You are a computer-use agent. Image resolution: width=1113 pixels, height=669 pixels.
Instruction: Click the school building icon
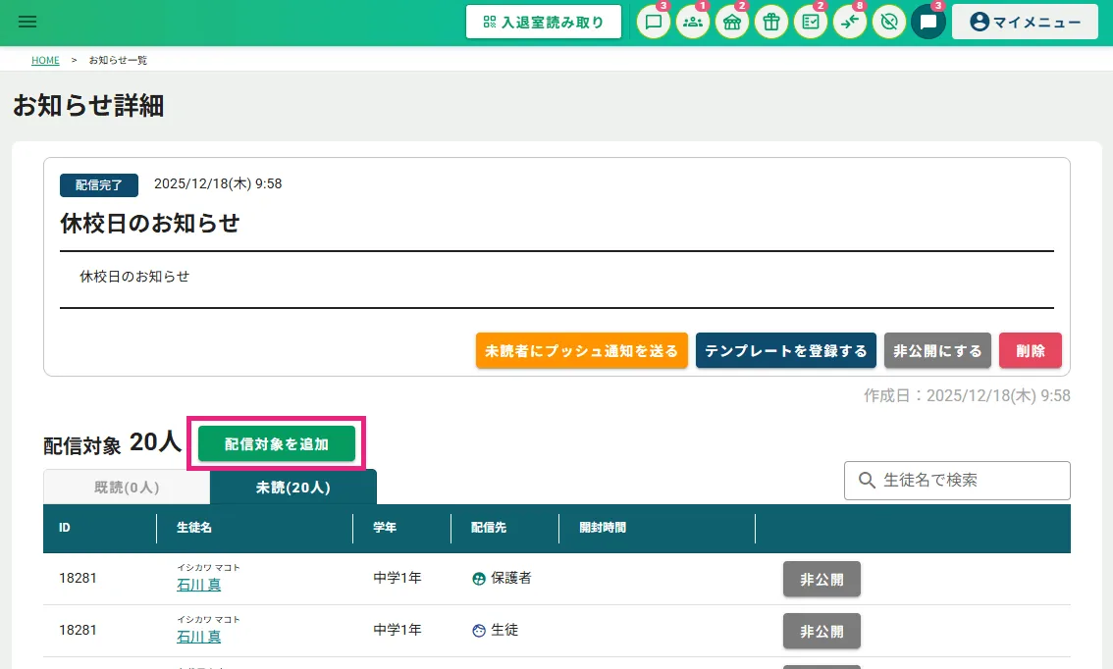pyautogui.click(x=732, y=23)
